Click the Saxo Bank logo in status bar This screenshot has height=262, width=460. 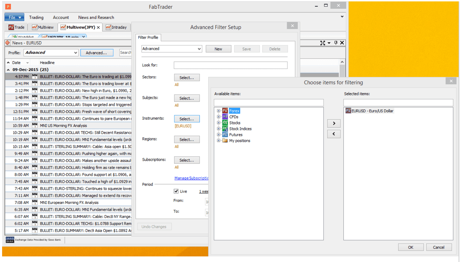(10, 240)
